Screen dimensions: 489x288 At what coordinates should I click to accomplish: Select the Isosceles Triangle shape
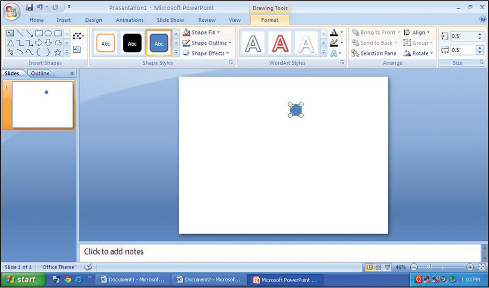pos(11,43)
